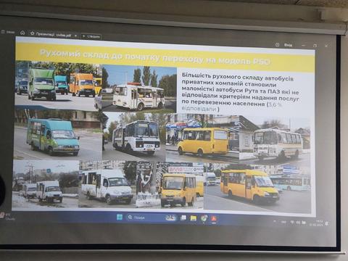Minimize the Acrobat window
The width and height of the screenshot is (348, 261).
[304, 45]
